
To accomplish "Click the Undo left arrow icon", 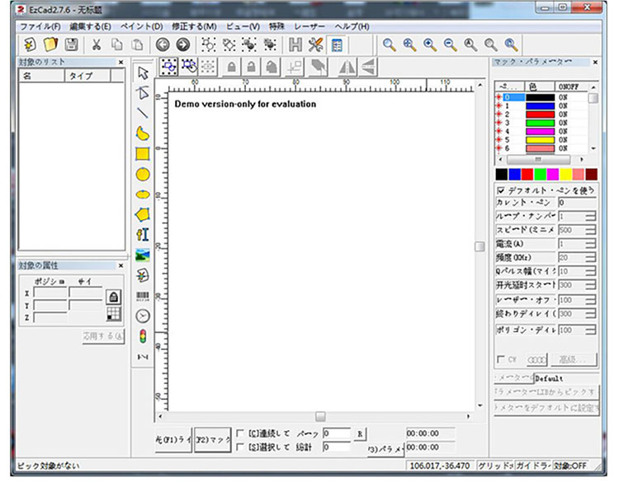I will [163, 44].
